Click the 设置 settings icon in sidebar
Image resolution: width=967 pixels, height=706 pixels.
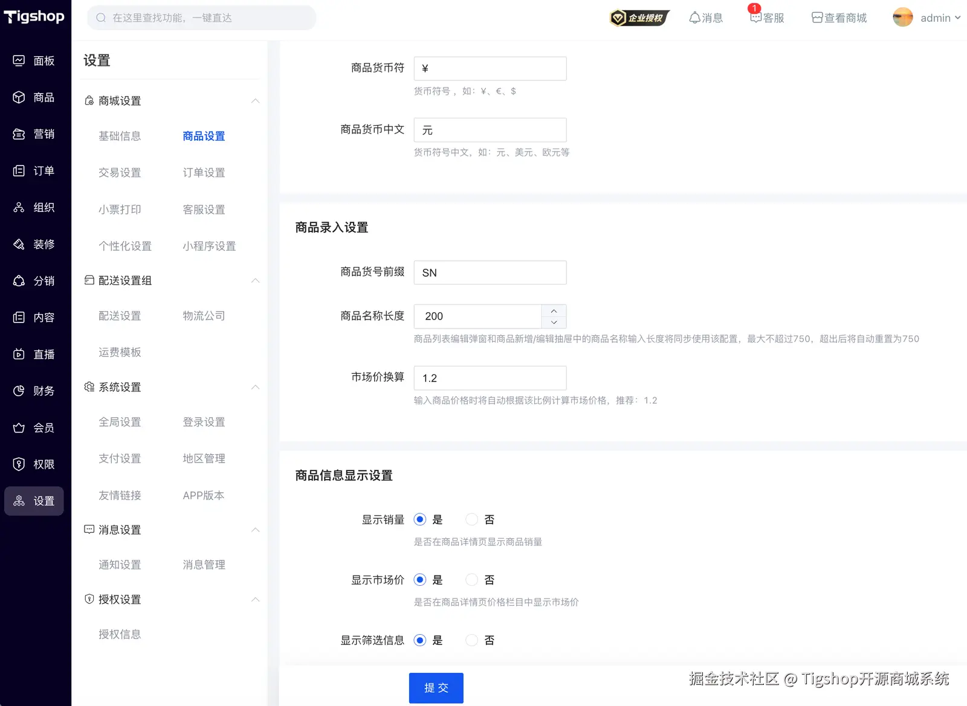click(x=19, y=501)
